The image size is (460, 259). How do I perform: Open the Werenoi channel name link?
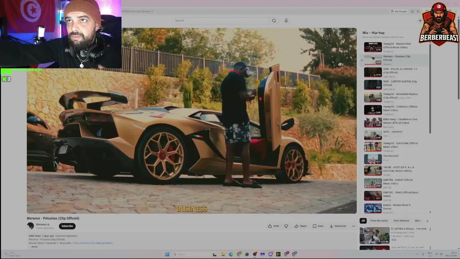[41, 224]
